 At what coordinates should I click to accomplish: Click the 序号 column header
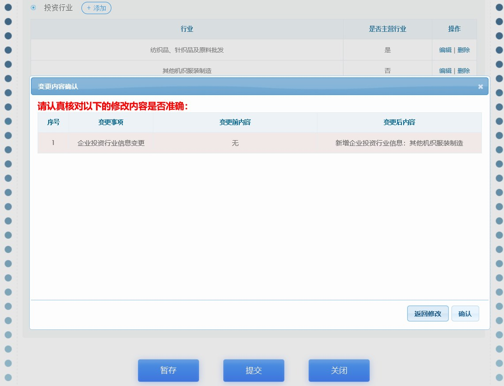coord(53,122)
